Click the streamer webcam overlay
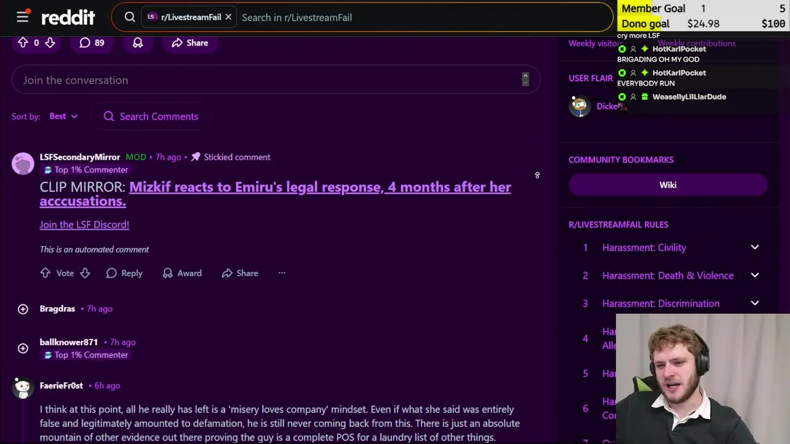 [703, 379]
